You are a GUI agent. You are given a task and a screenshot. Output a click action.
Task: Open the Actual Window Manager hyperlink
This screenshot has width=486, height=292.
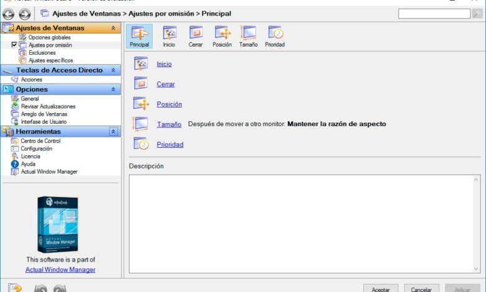pos(60,270)
